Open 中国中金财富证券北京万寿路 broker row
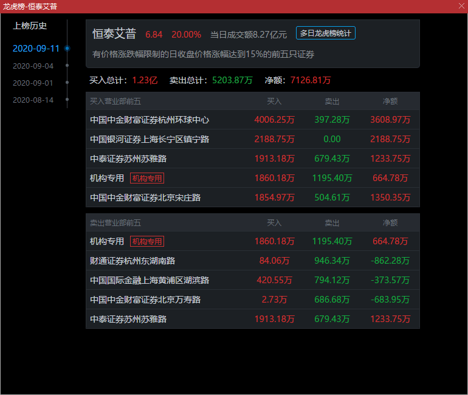The height and width of the screenshot is (395, 468). coord(145,300)
